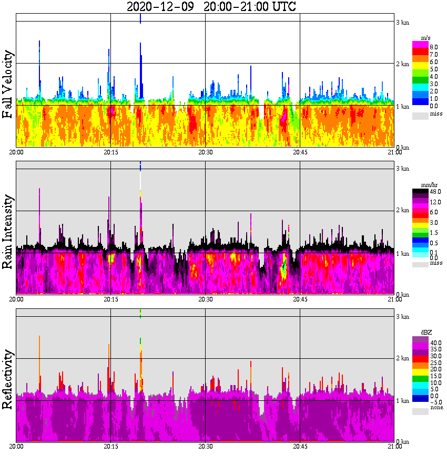Pick the magenta swatch in the m/s legend
Viewport: 447px width, 456px height.
(x=420, y=45)
